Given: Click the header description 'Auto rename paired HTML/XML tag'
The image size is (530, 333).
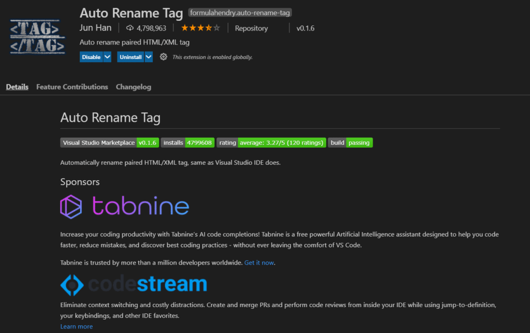Looking at the screenshot, I should click(135, 42).
